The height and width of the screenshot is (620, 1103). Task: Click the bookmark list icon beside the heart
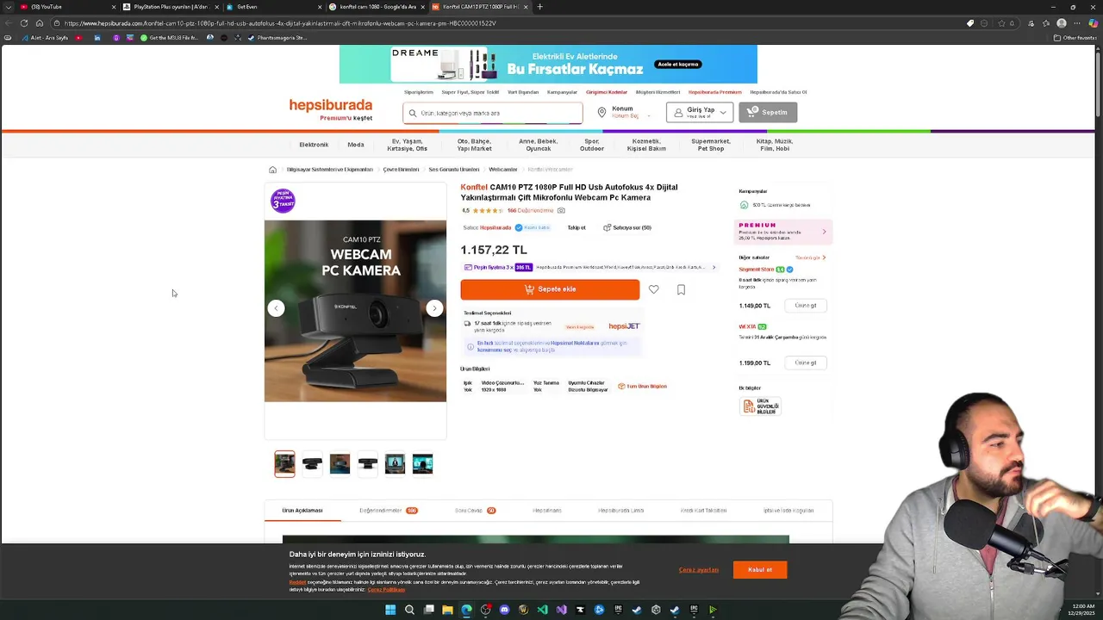coord(681,289)
